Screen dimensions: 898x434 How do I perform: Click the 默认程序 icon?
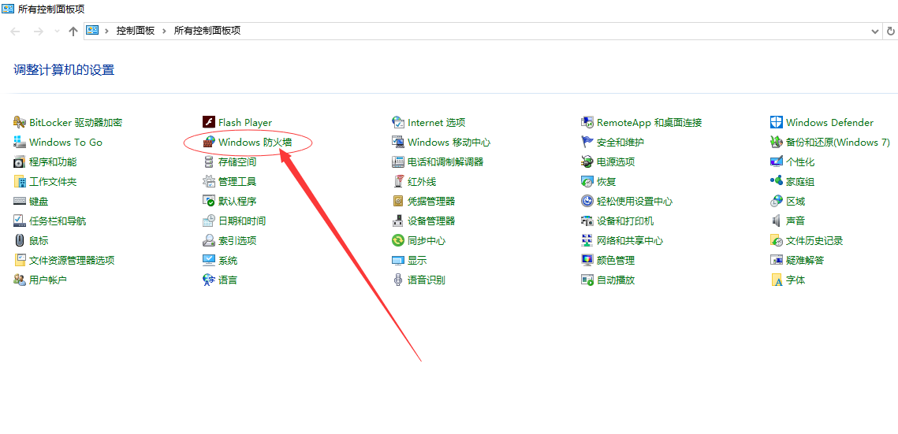tap(208, 202)
